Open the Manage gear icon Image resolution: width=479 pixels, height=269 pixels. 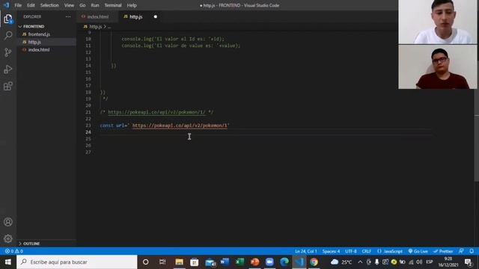[x=8, y=238]
